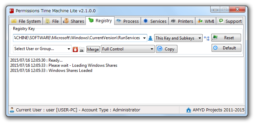Open the Registry Key path dropdown
The height and width of the screenshot is (124, 255).
144,38
